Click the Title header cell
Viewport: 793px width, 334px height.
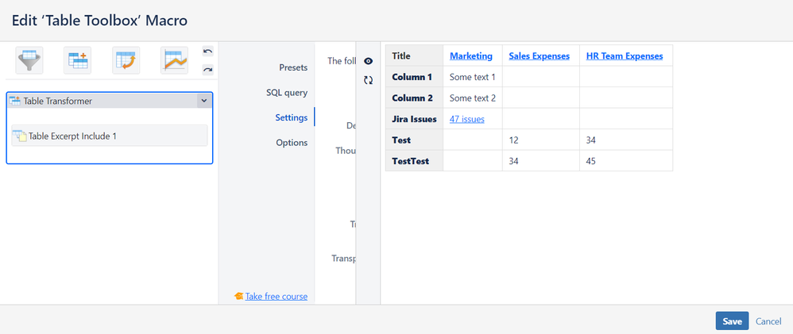coord(414,56)
